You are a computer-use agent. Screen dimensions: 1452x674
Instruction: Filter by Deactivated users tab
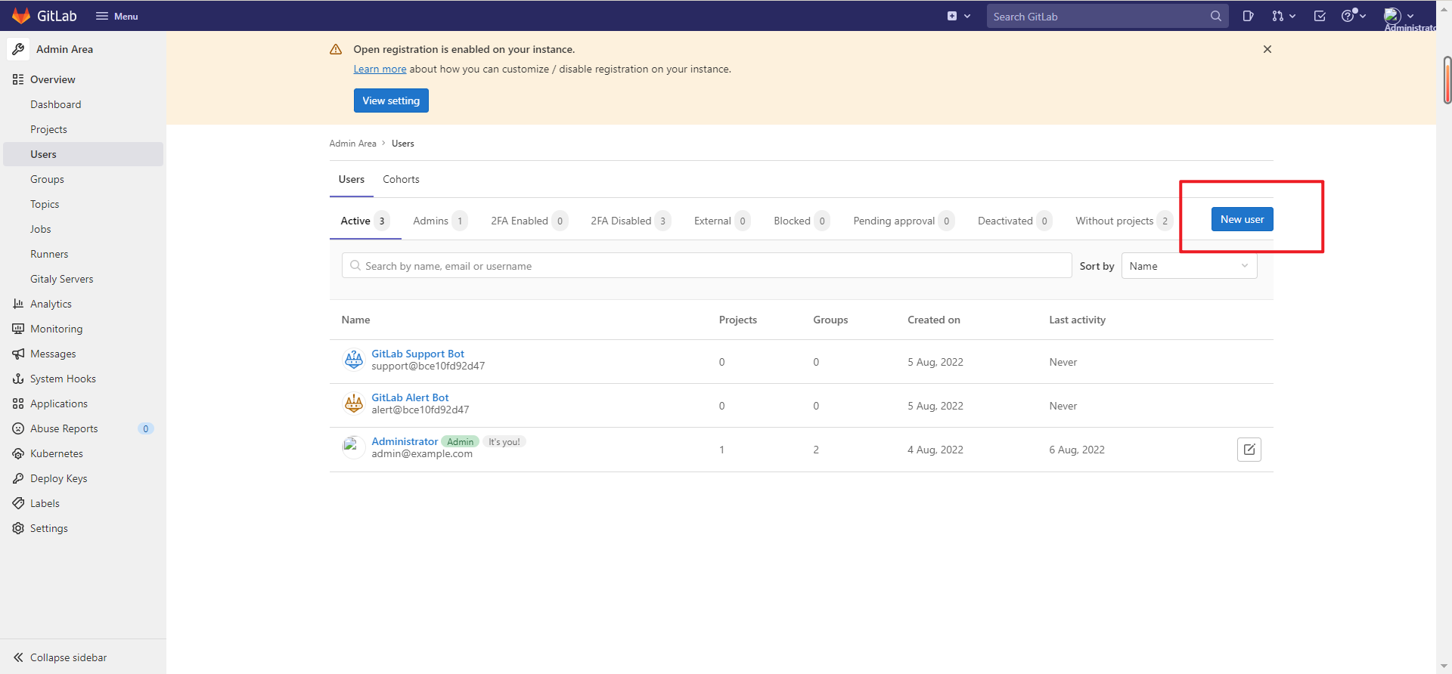click(1014, 221)
